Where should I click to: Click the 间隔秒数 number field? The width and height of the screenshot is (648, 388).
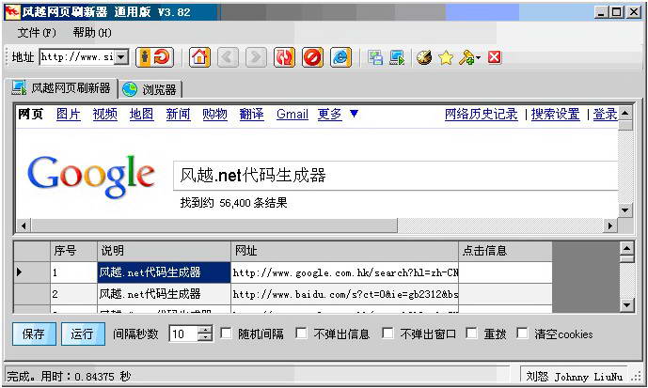click(x=183, y=334)
